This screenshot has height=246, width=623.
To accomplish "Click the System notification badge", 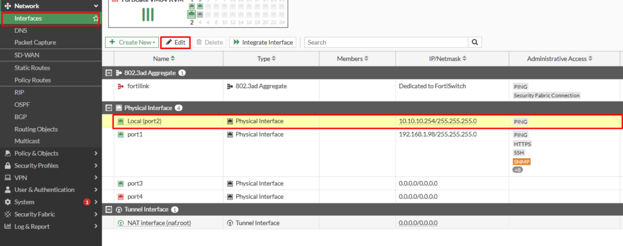I will point(86,202).
